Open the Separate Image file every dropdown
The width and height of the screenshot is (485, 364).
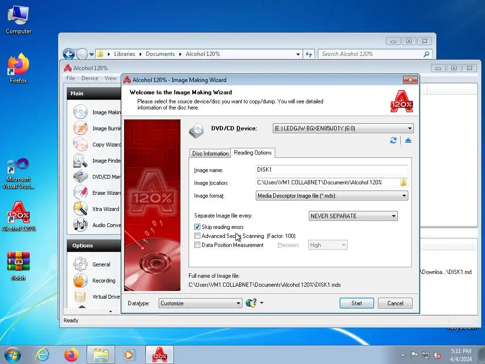pos(353,216)
